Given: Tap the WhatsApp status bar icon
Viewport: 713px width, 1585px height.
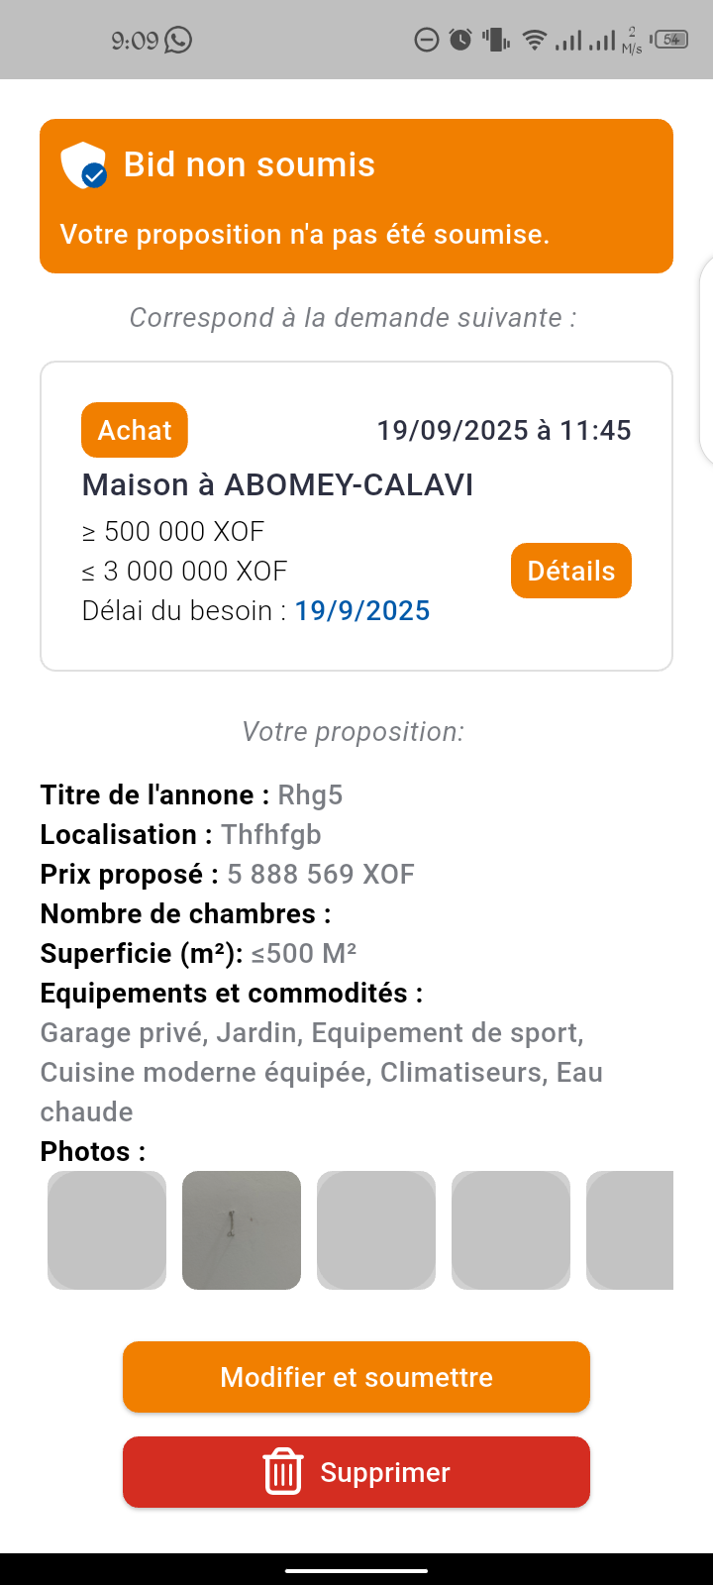Looking at the screenshot, I should 178,41.
